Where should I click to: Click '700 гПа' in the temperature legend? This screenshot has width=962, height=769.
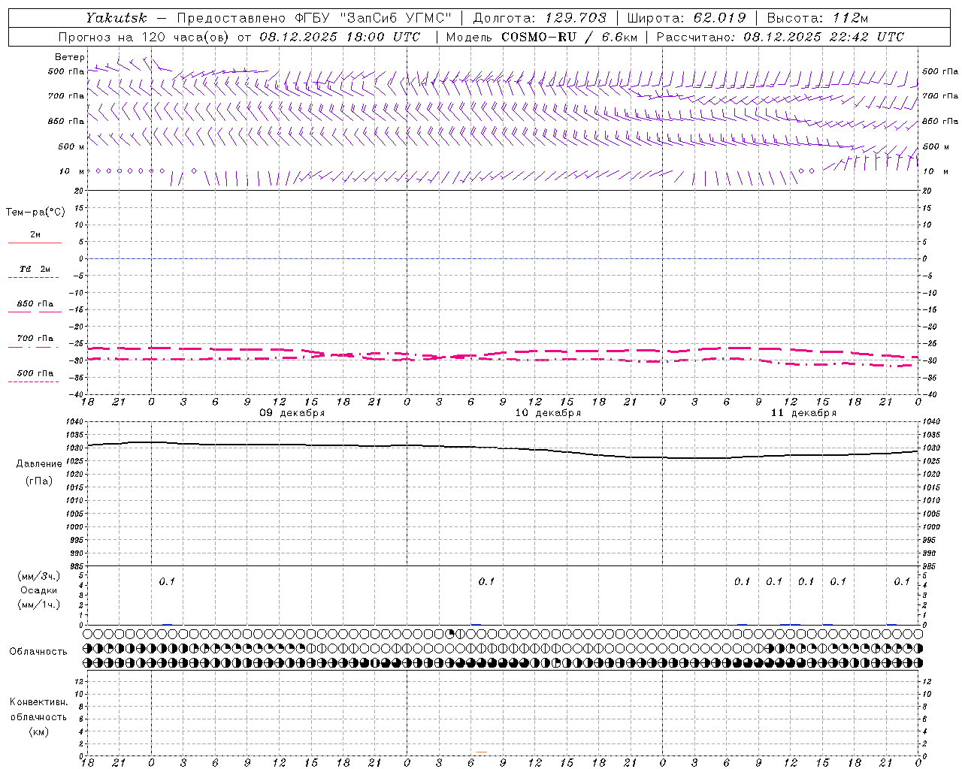(x=35, y=339)
